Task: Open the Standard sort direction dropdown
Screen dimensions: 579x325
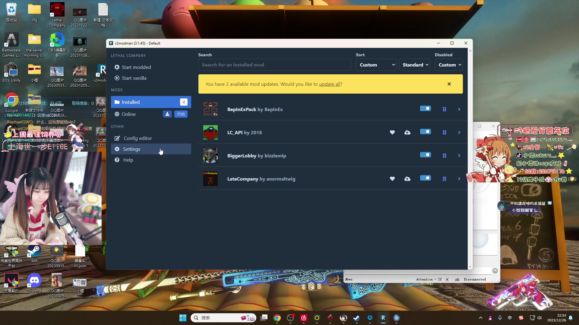Action: pos(414,65)
